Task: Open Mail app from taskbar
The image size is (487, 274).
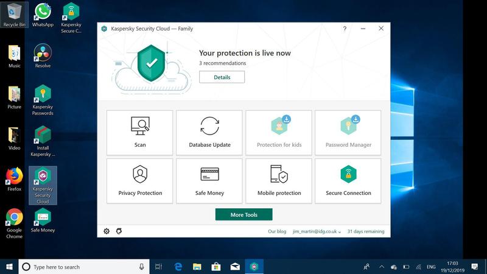Action: [x=235, y=267]
